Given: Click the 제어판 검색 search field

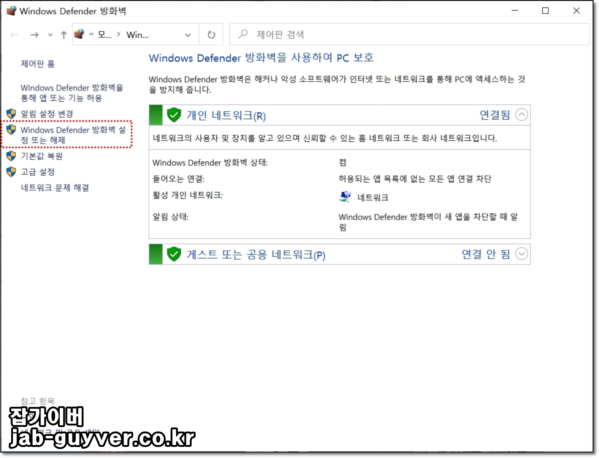Looking at the screenshot, I should pyautogui.click(x=409, y=34).
